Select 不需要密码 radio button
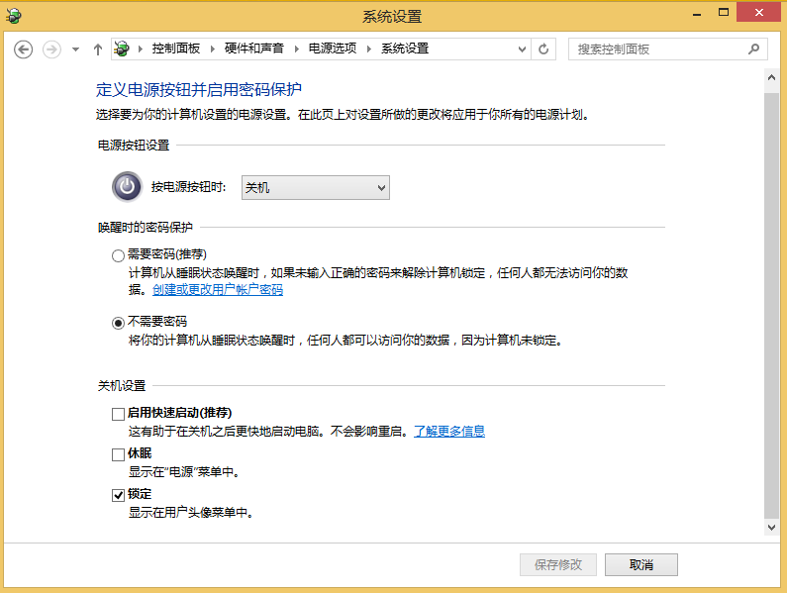Image resolution: width=787 pixels, height=593 pixels. [x=118, y=323]
